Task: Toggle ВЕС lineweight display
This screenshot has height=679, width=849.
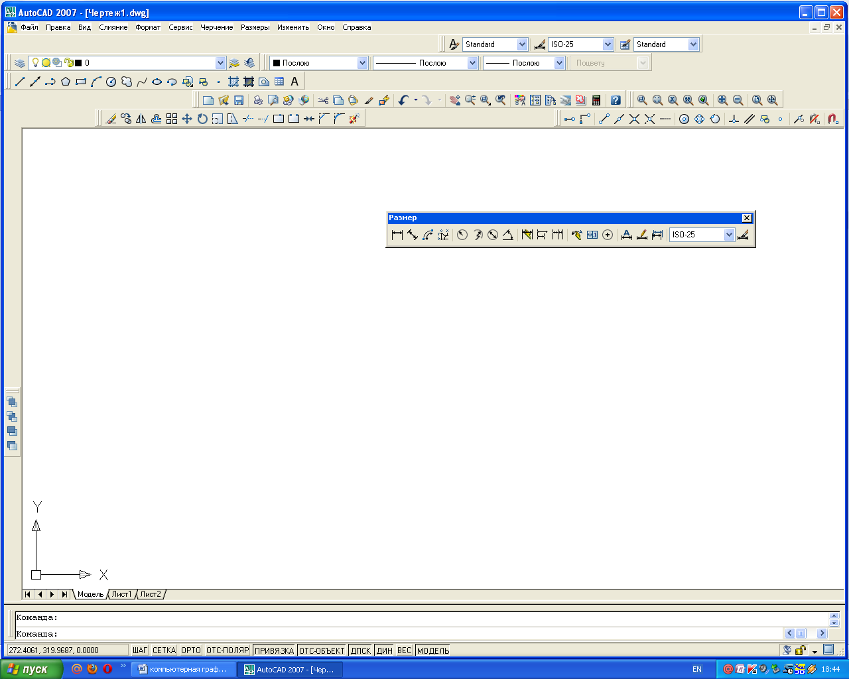Action: pos(405,650)
